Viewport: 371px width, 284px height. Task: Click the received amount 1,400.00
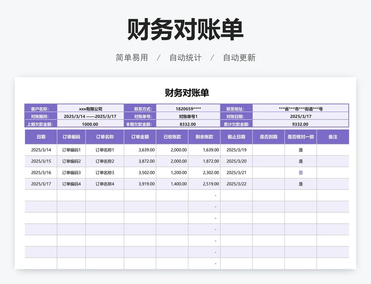pos(172,184)
